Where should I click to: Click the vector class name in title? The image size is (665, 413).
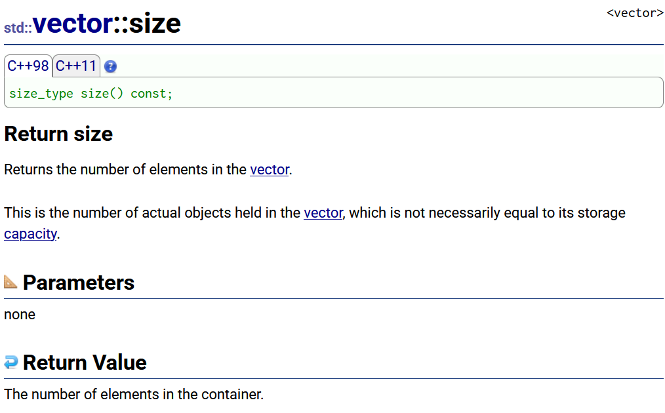coord(73,24)
